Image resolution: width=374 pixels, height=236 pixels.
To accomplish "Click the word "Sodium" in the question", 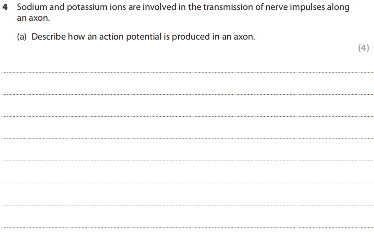I will click(31, 8).
